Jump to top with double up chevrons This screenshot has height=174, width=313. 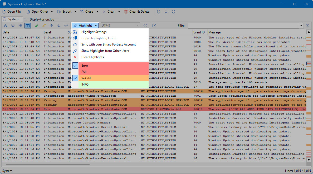(x=6, y=26)
